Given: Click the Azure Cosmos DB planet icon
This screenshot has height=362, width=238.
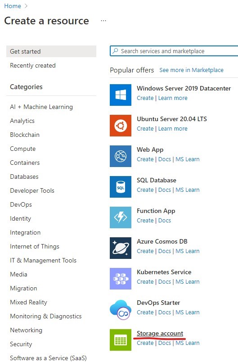Looking at the screenshot, I should click(121, 248).
